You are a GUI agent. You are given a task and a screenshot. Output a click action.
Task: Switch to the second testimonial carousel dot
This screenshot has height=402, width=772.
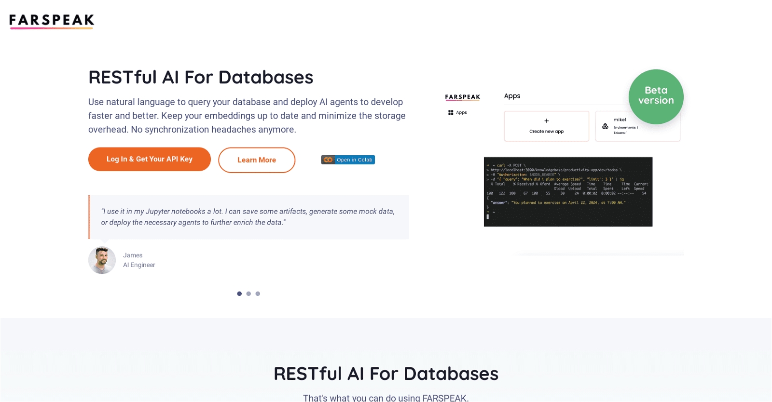248,294
